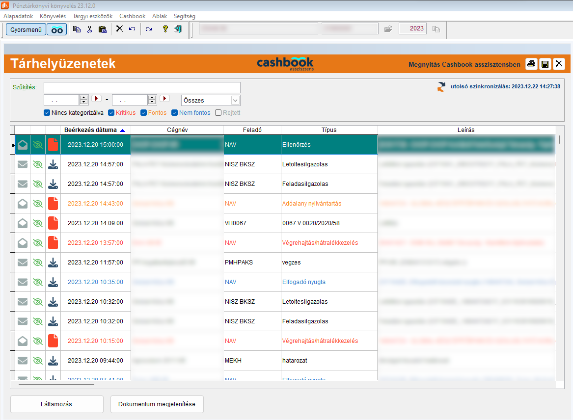Image resolution: width=573 pixels, height=420 pixels.
Task: Click the Cégnév column header
Action: point(177,130)
